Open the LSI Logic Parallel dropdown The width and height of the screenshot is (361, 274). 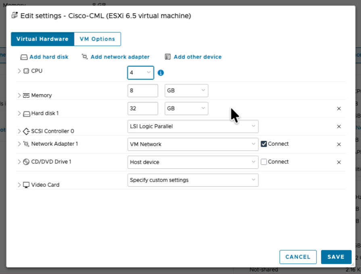193,126
